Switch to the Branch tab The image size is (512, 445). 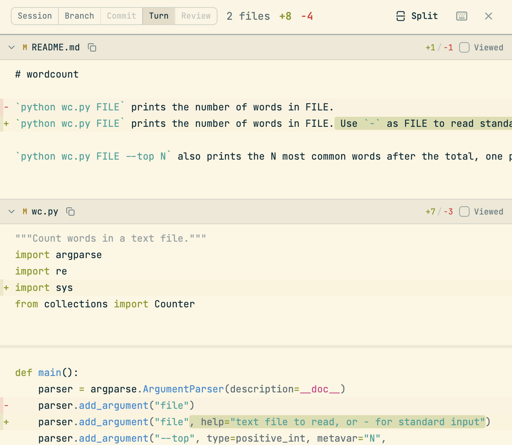pyautogui.click(x=79, y=16)
